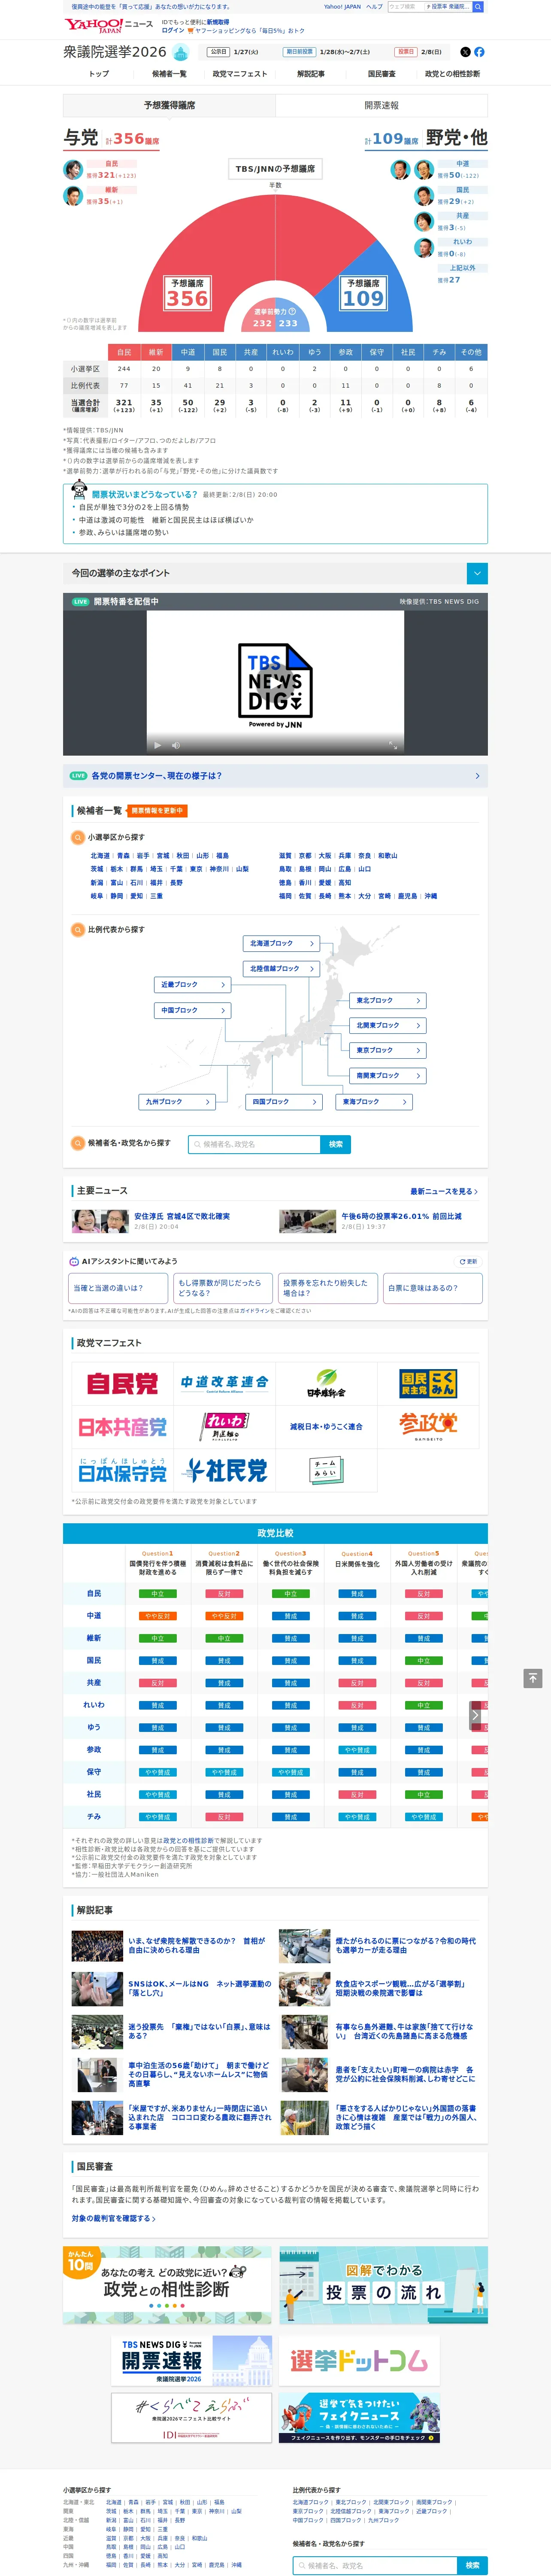The height and width of the screenshot is (2576, 551).
Task: Click the X (Twitter) share icon
Action: point(465,52)
